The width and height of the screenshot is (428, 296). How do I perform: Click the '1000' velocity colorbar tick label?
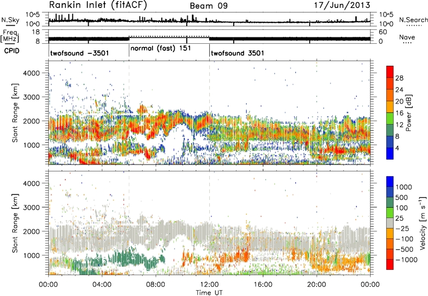click(403, 187)
